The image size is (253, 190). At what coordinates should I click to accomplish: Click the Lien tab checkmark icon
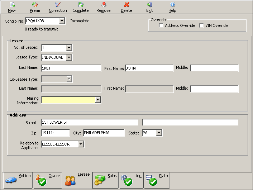tap(128, 182)
